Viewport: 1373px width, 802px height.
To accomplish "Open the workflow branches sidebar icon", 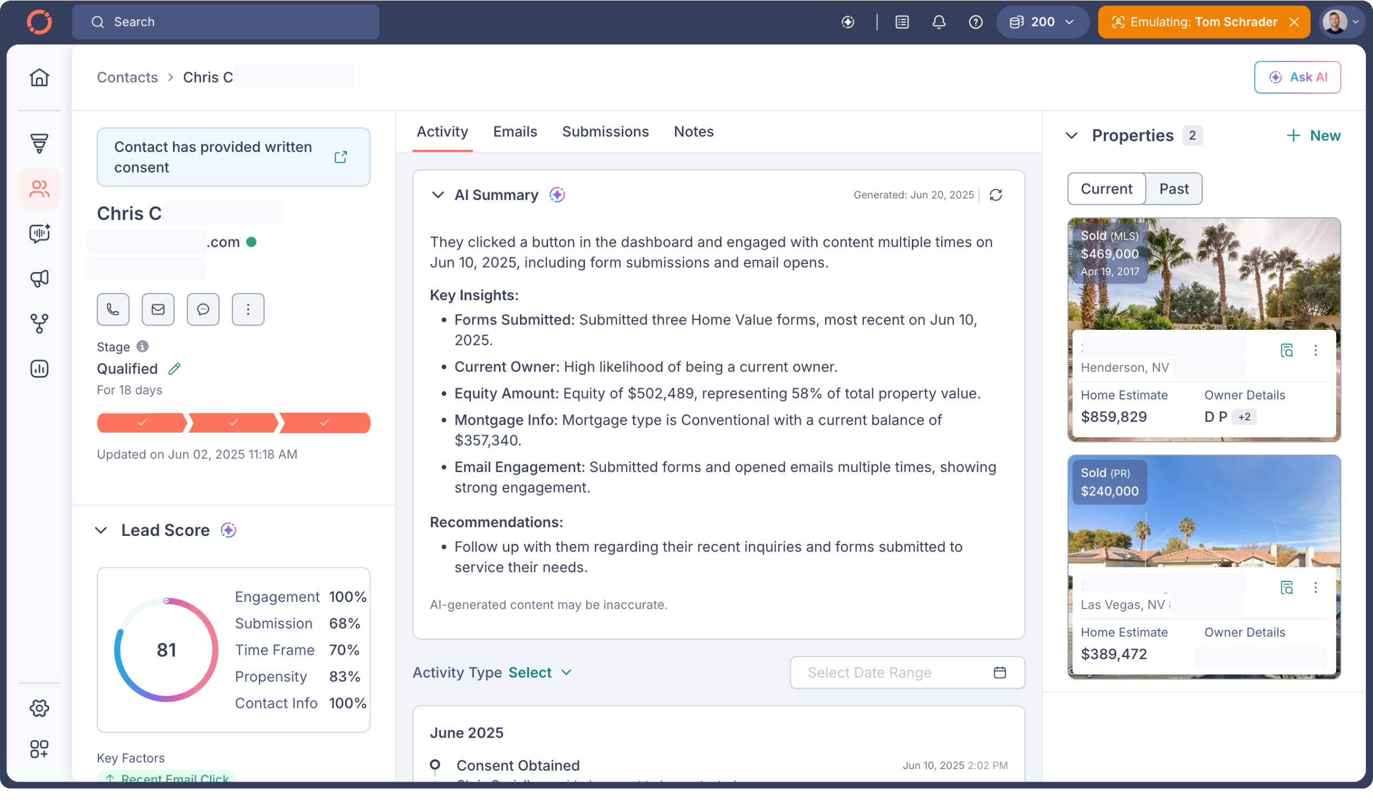I will pos(39,324).
